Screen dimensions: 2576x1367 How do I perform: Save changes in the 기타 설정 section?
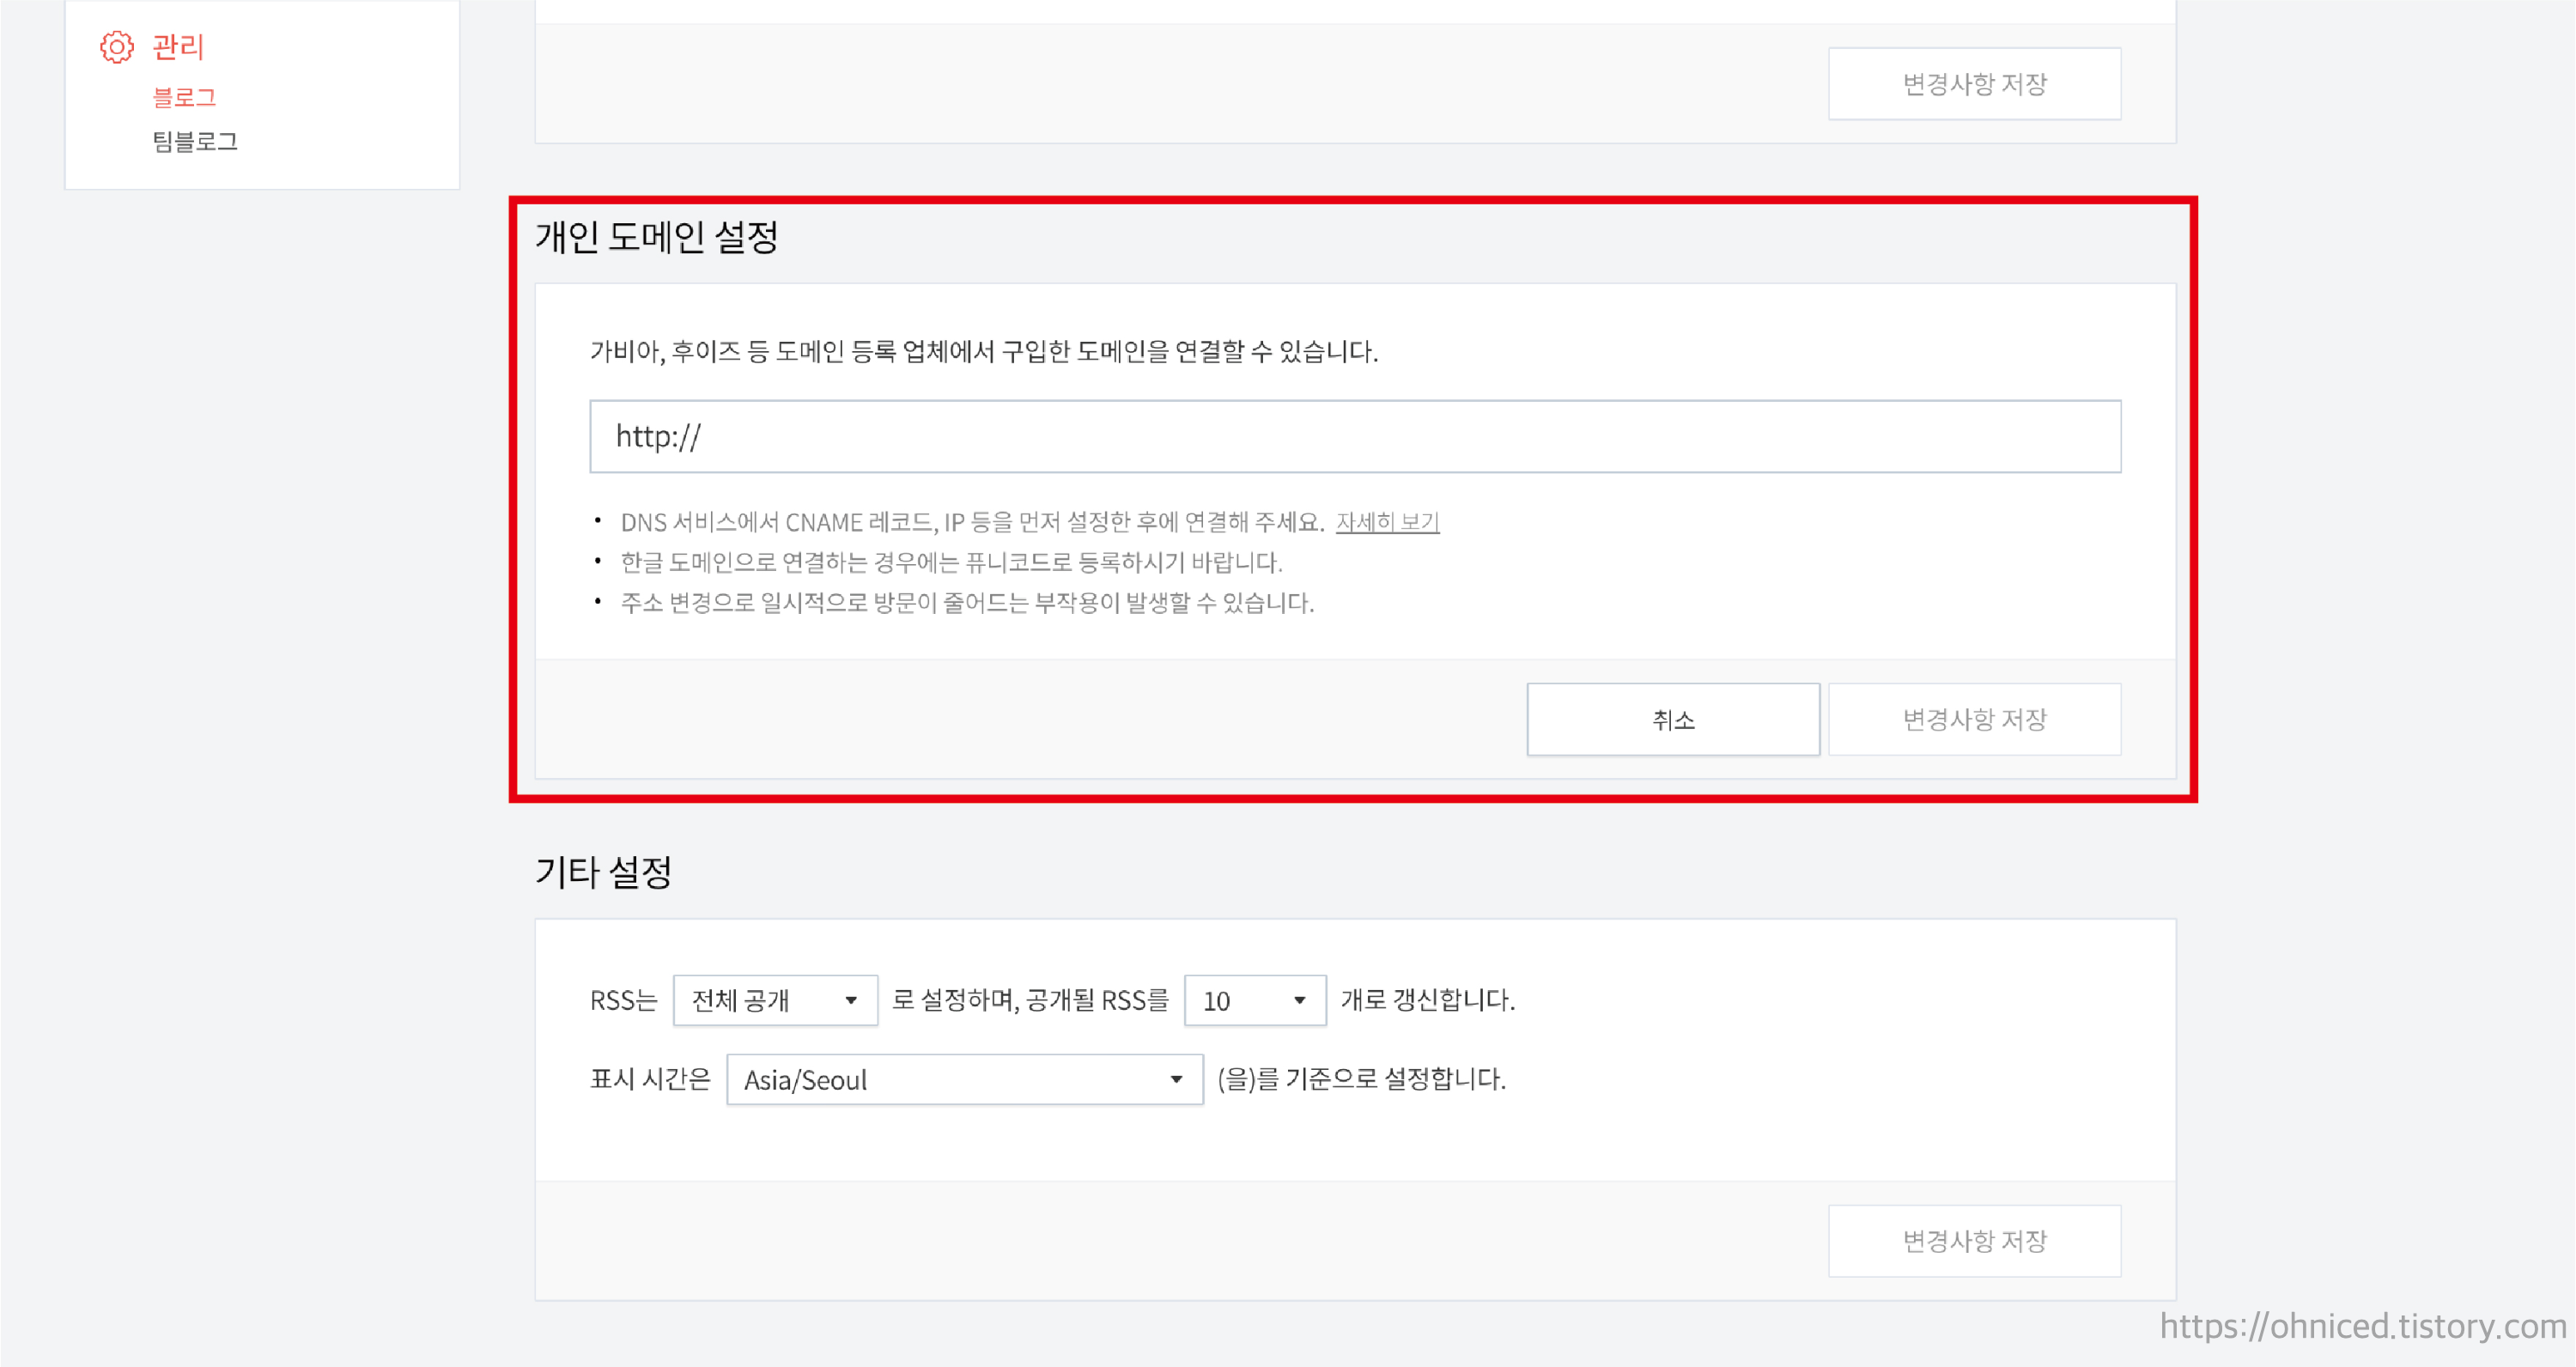(1974, 1240)
